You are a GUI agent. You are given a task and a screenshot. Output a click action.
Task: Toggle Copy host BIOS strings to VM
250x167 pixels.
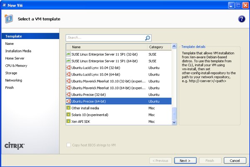coord(69,145)
